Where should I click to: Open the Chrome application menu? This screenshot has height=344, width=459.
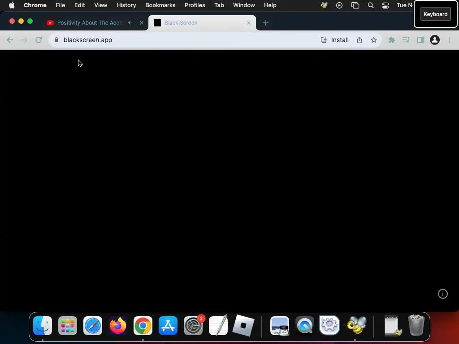35,5
